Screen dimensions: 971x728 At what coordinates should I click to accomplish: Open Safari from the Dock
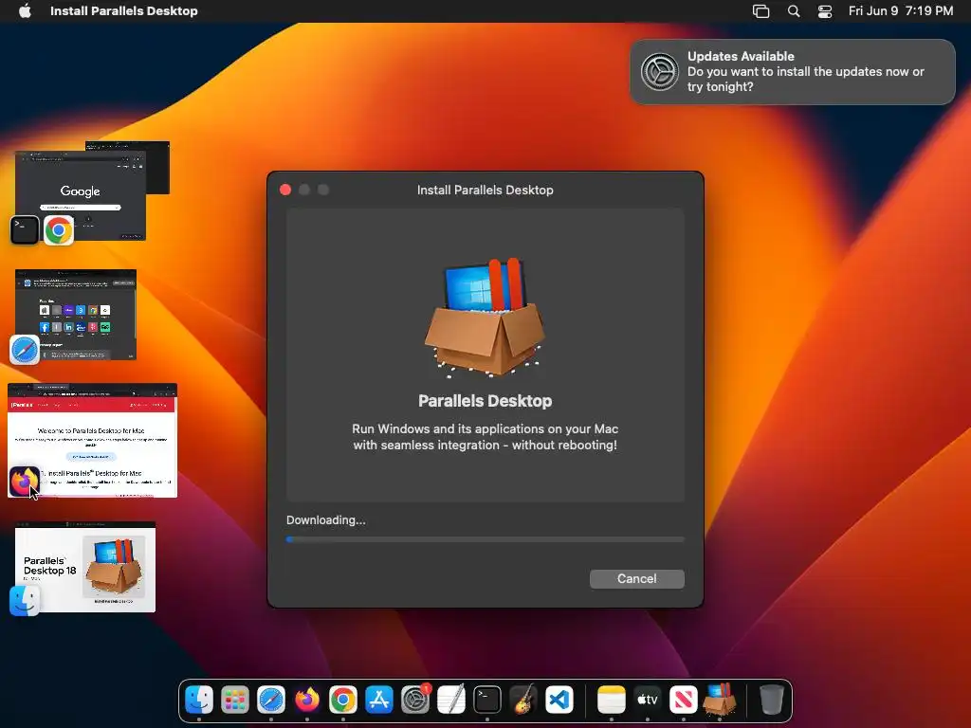click(x=271, y=701)
